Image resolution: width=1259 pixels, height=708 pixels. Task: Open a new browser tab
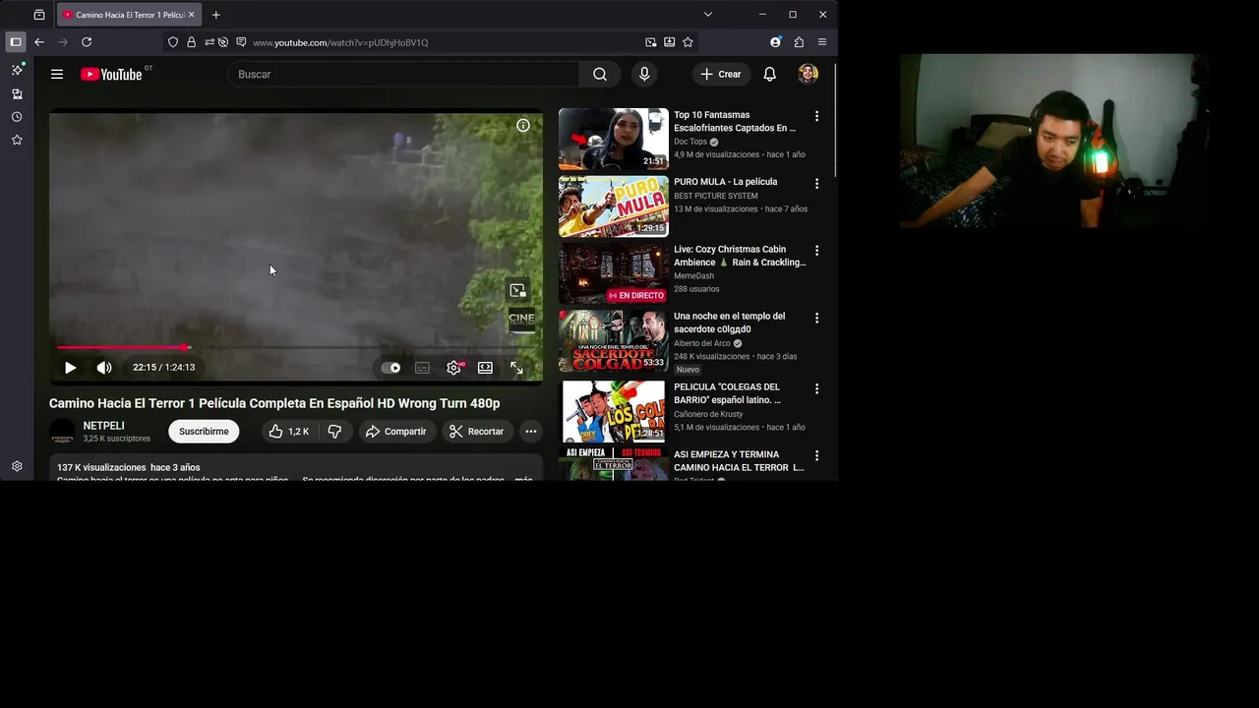pyautogui.click(x=215, y=15)
